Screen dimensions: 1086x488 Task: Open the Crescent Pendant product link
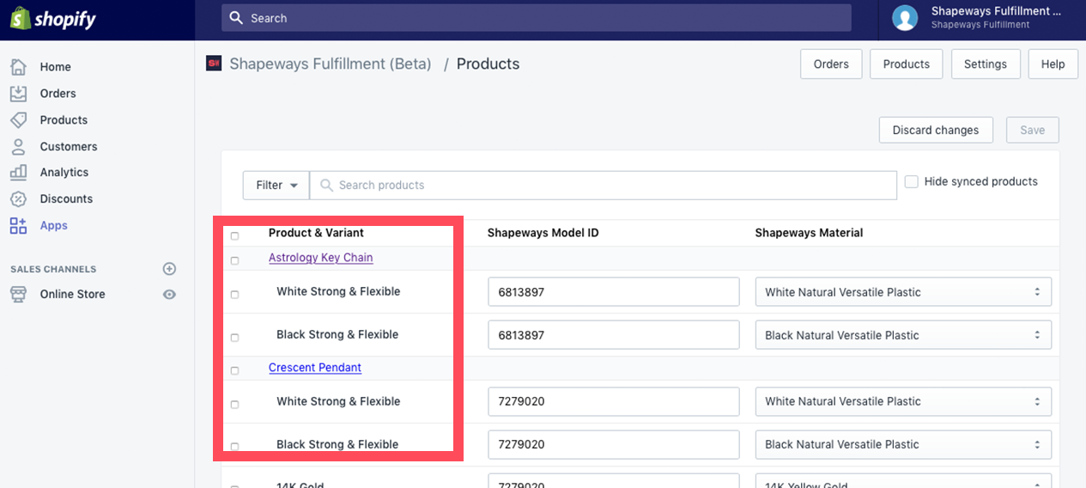click(315, 368)
